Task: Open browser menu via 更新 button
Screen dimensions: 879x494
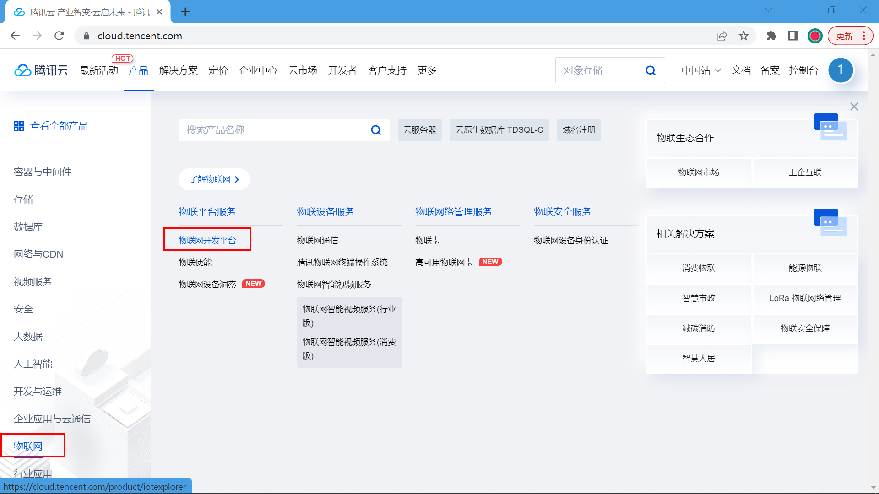Action: coord(850,36)
